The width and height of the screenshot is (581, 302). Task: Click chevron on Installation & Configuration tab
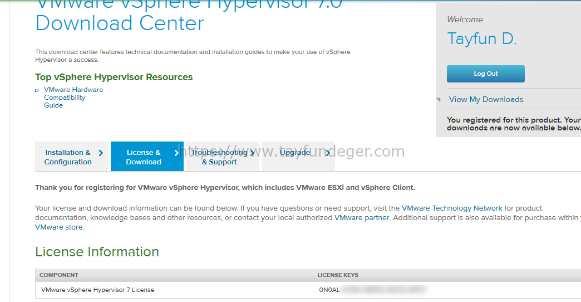pyautogui.click(x=101, y=153)
